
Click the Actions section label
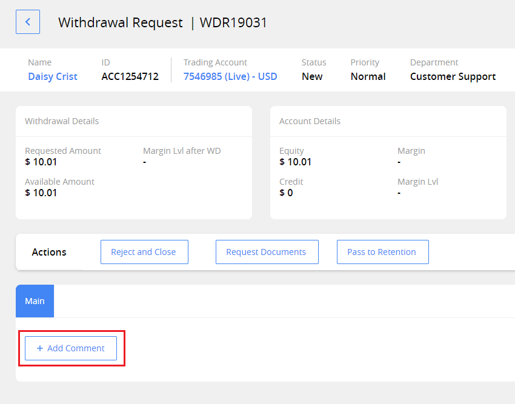pos(49,252)
